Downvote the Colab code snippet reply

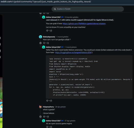coord(51,101)
